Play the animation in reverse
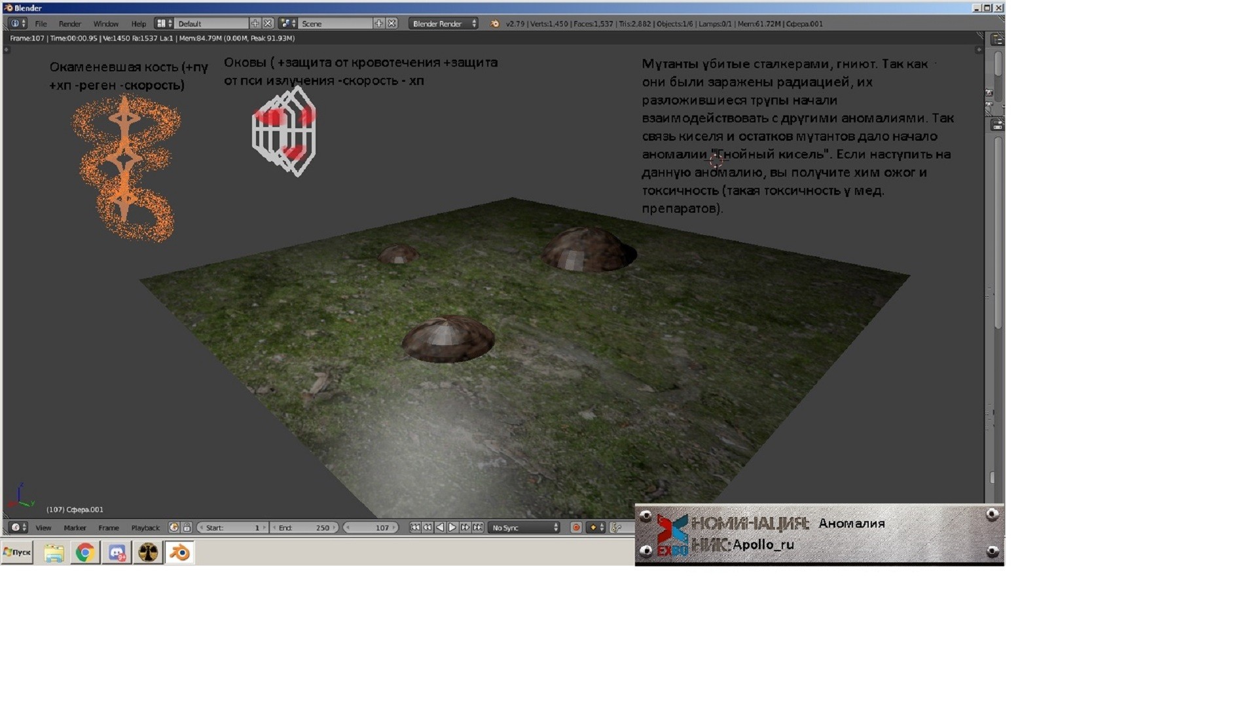The height and width of the screenshot is (707, 1257). pos(440,527)
